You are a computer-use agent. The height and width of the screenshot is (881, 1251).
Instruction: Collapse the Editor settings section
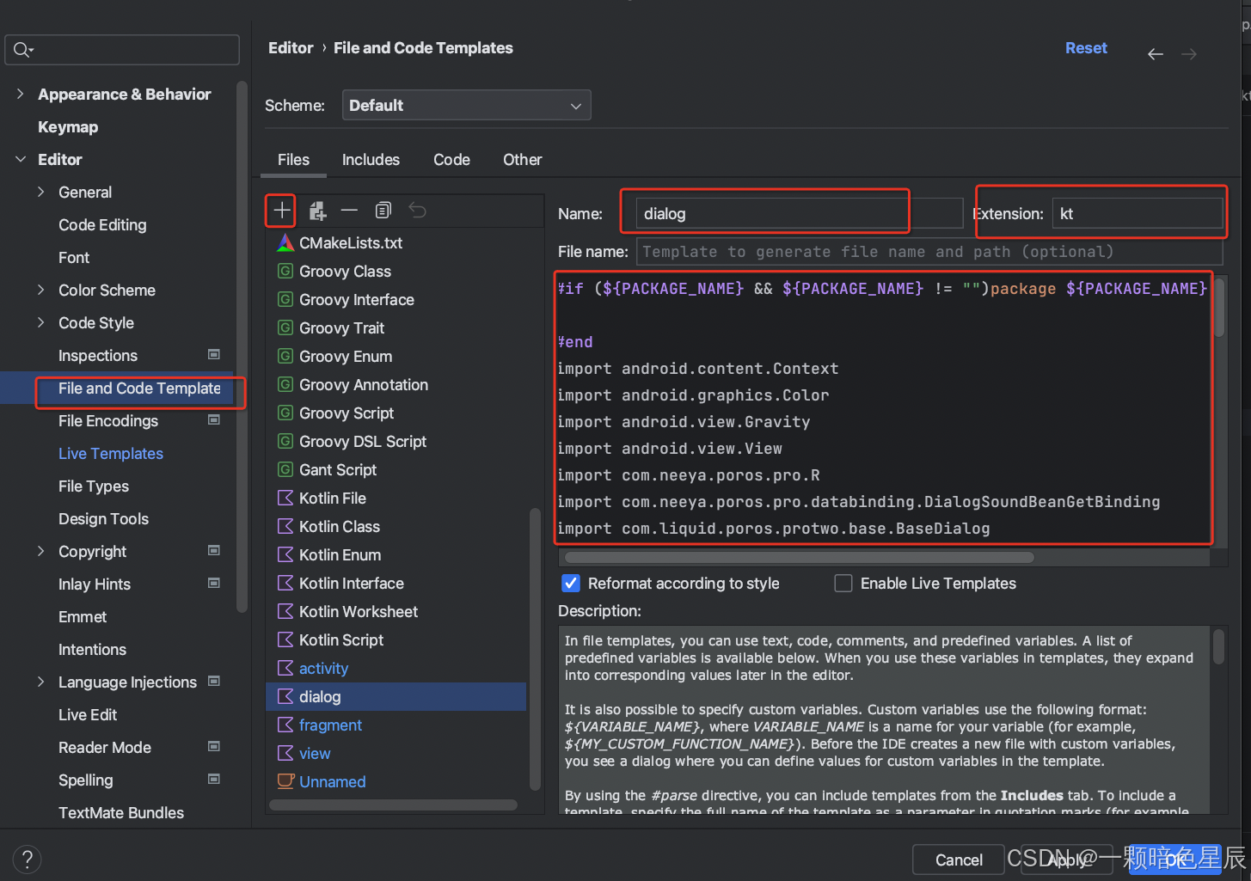pyautogui.click(x=21, y=160)
